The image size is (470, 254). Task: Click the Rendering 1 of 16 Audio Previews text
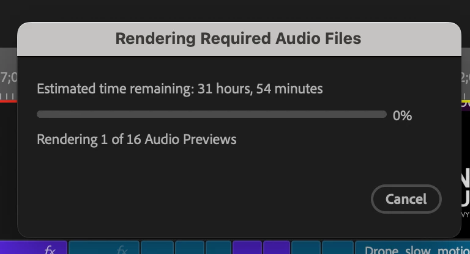tap(136, 139)
